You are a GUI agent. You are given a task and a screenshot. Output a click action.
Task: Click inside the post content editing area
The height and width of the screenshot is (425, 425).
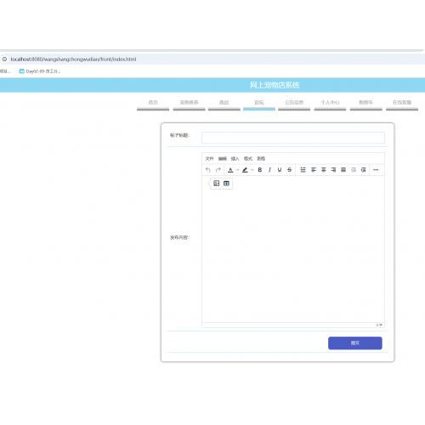pyautogui.click(x=293, y=255)
